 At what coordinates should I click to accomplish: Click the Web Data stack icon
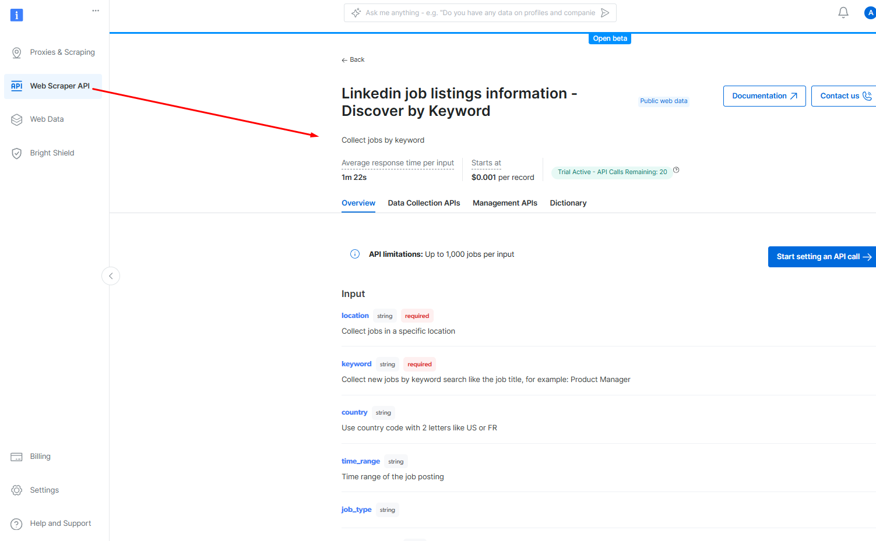pos(17,119)
